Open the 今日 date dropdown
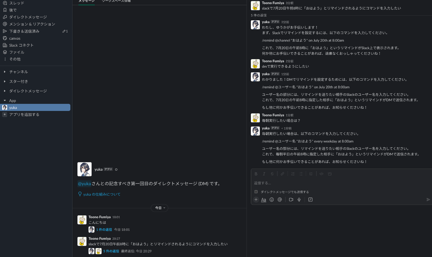This screenshot has height=257, width=432. click(160, 208)
